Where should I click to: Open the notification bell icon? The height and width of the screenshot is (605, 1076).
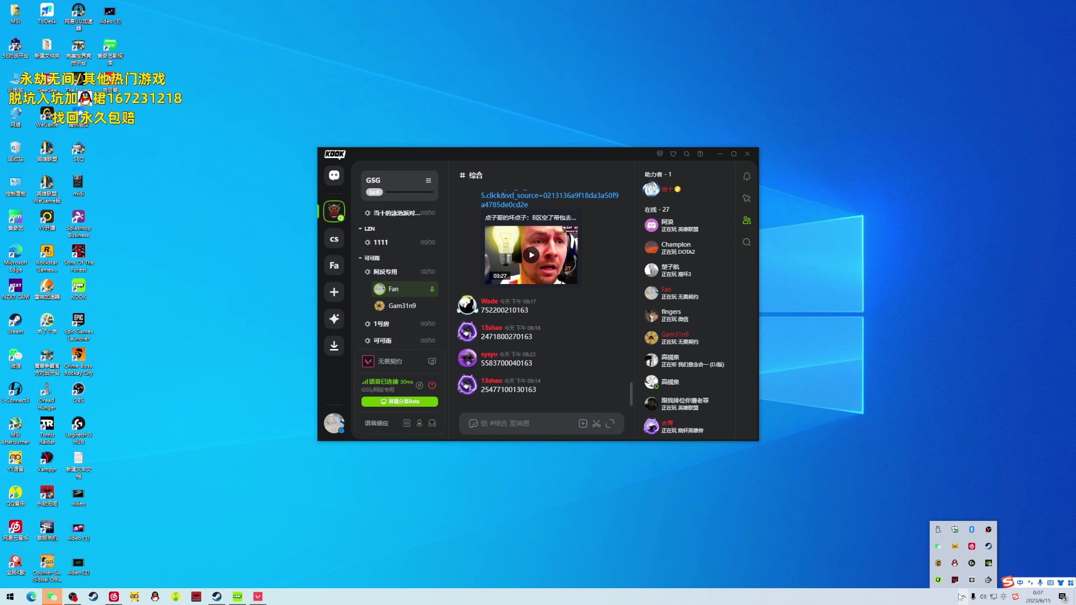[x=746, y=176]
